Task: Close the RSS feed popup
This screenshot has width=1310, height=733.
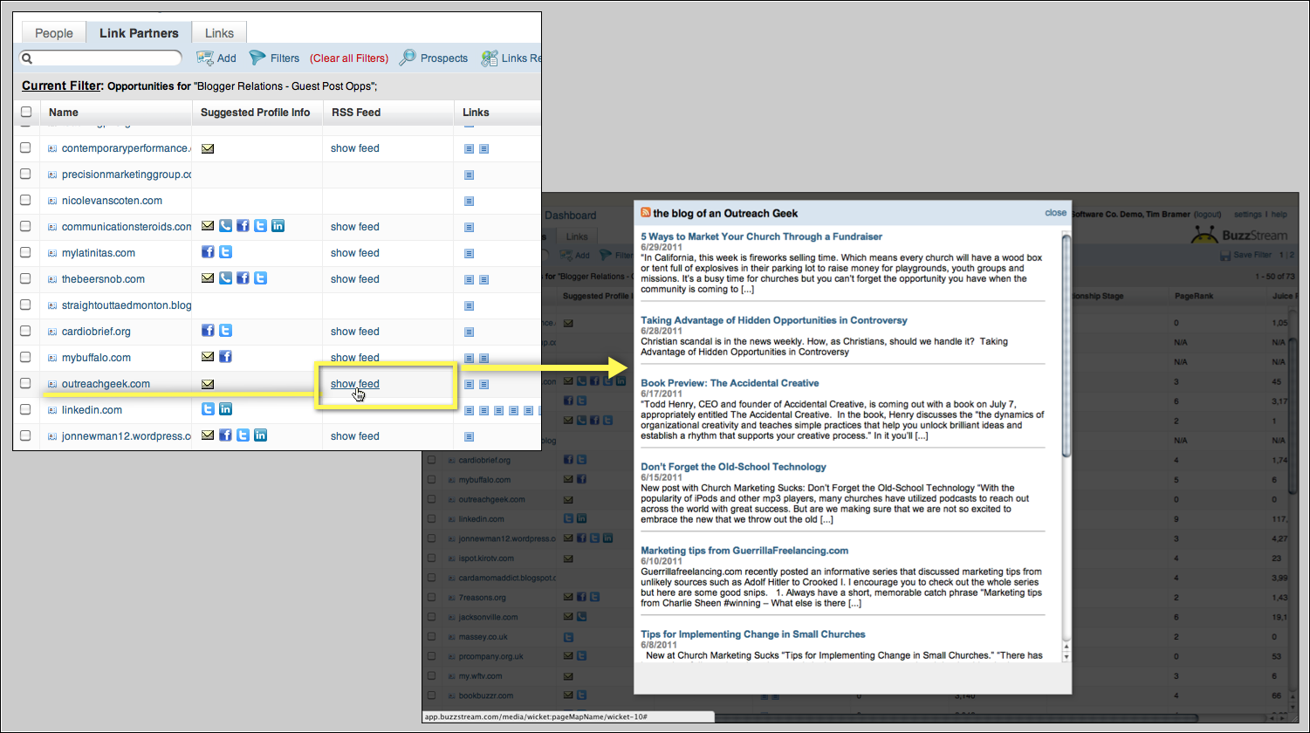Action: [1055, 212]
